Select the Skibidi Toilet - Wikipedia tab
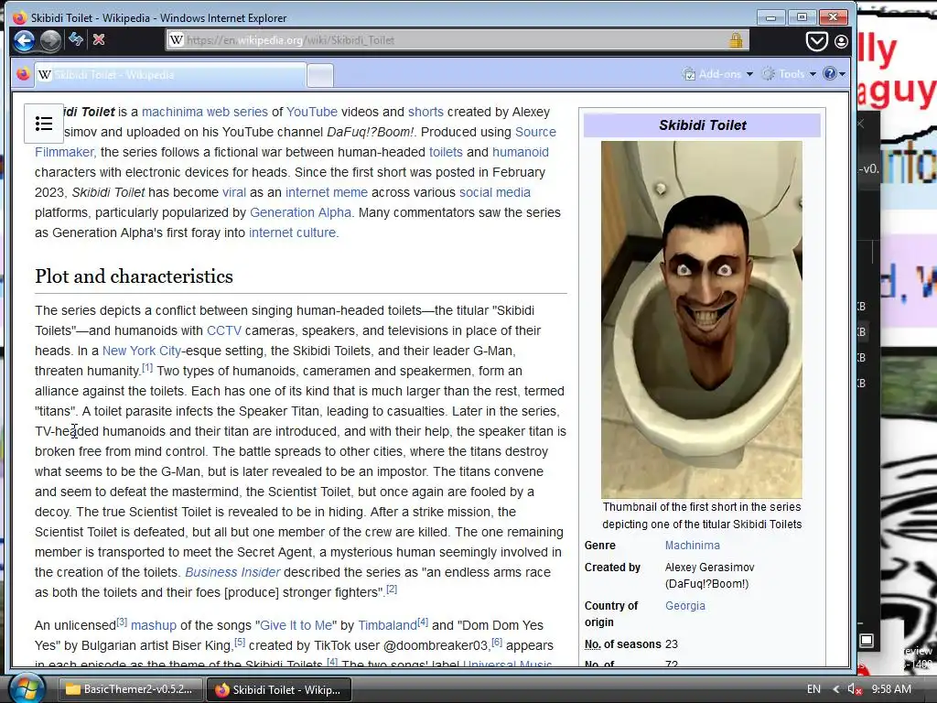 coord(170,75)
